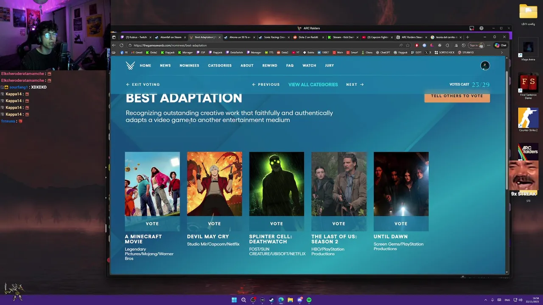This screenshot has width=543, height=305.
Task: Open a new browser tab with plus
Action: (467, 37)
